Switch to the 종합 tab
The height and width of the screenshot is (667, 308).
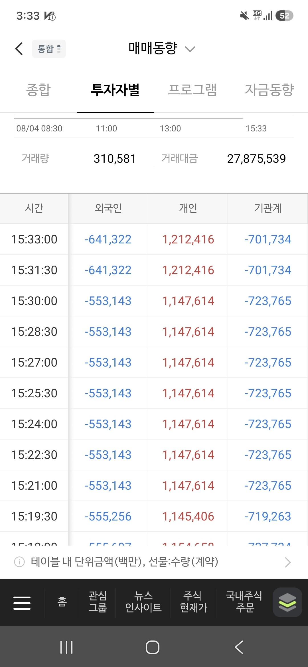38,90
